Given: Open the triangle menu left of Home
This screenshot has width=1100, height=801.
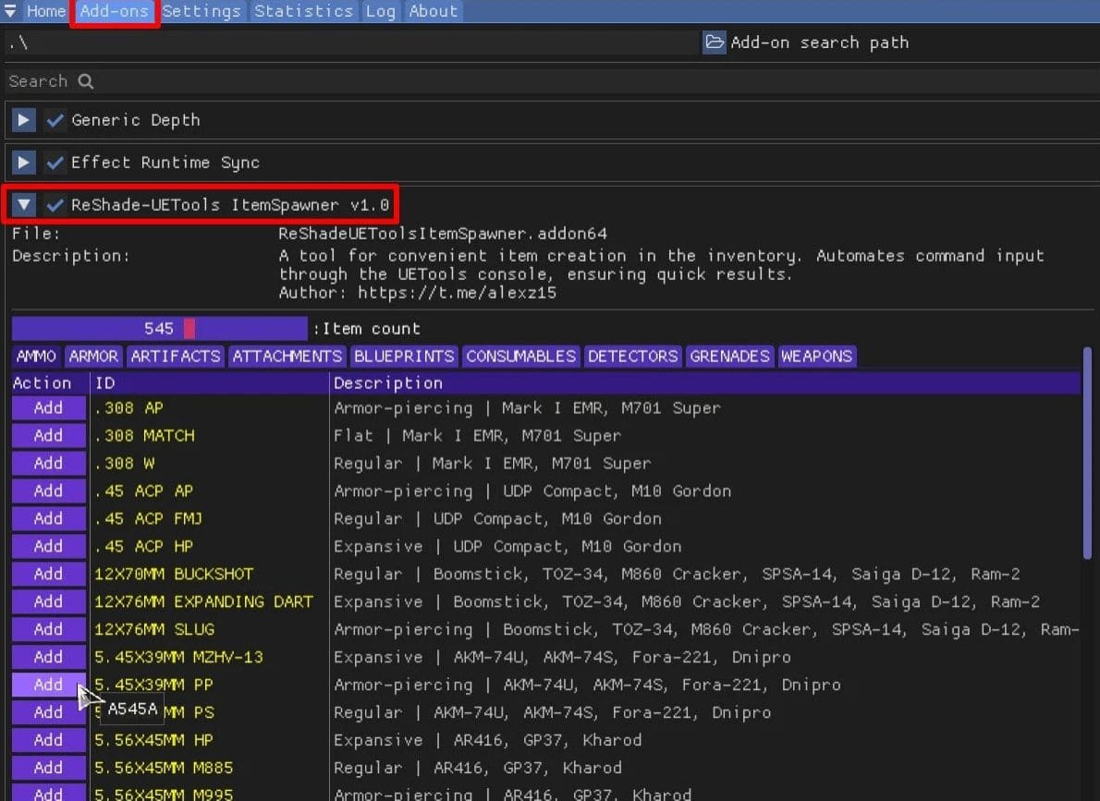Looking at the screenshot, I should 10,11.
